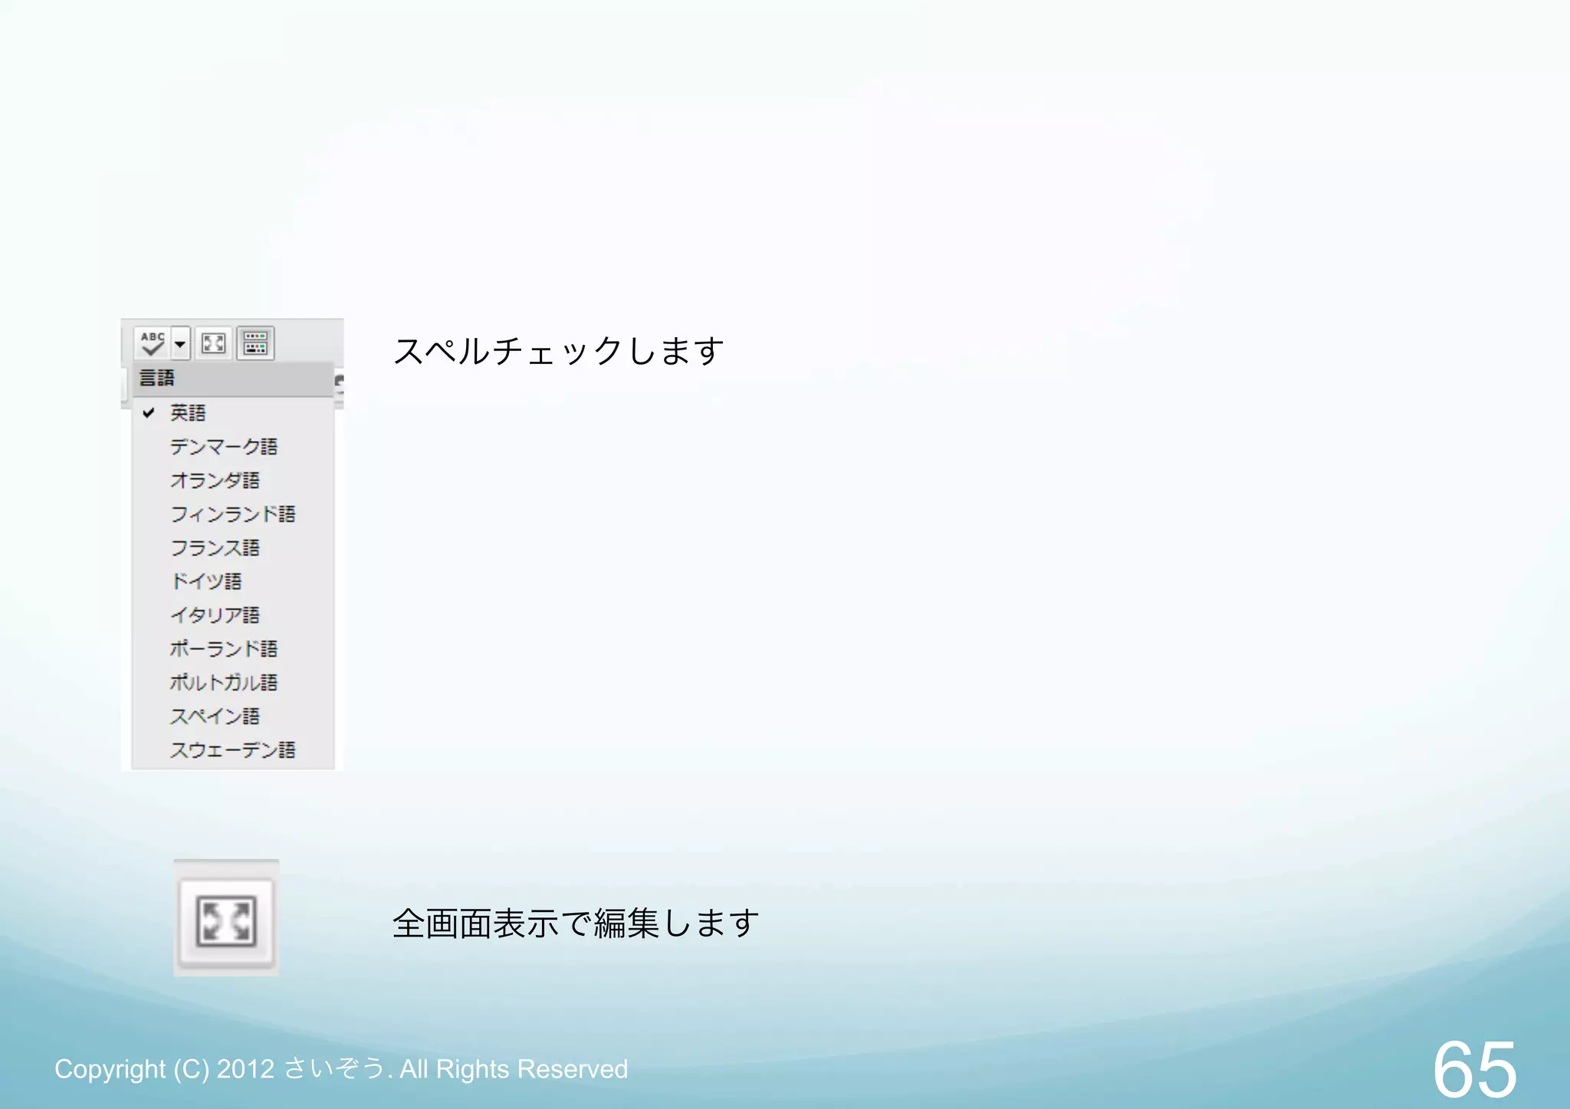Click the 全画面表示で編集します description text
Image resolution: width=1570 pixels, height=1109 pixels.
576,923
